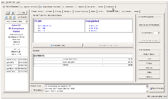Switch to the Feescales tab
This screenshot has width=168, height=99.
tap(110, 7)
